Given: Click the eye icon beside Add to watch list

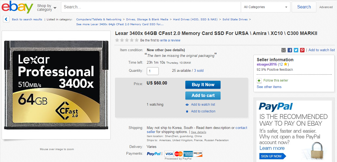Looking at the screenshot, I should click(187, 105).
